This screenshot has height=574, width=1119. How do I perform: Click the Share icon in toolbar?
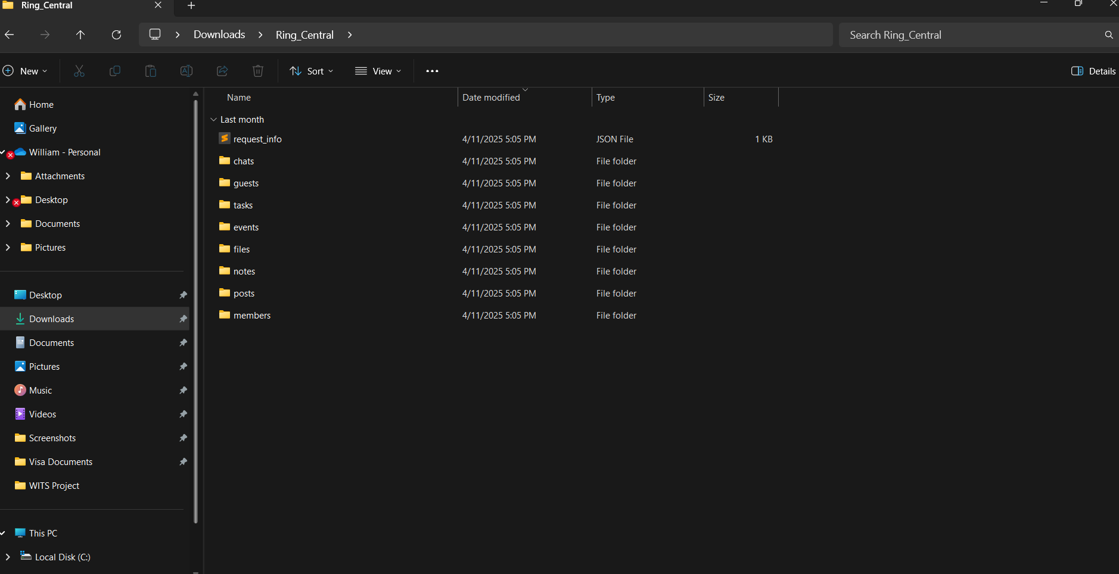222,71
